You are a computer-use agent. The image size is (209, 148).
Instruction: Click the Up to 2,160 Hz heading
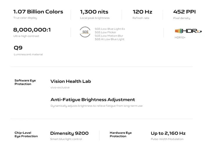coord(168,133)
